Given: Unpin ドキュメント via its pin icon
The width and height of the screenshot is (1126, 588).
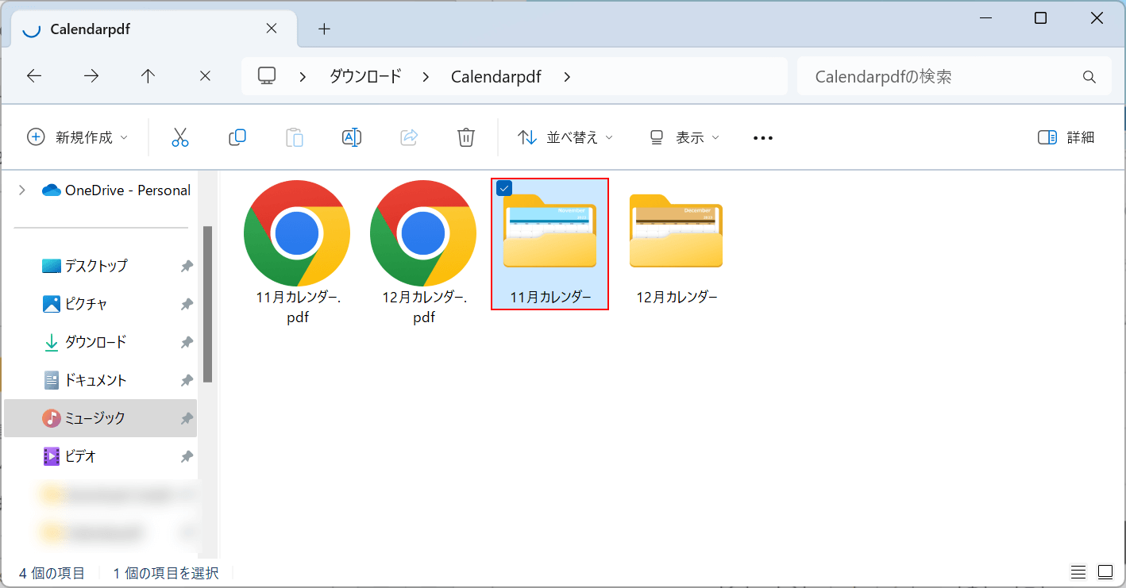Looking at the screenshot, I should pyautogui.click(x=187, y=381).
